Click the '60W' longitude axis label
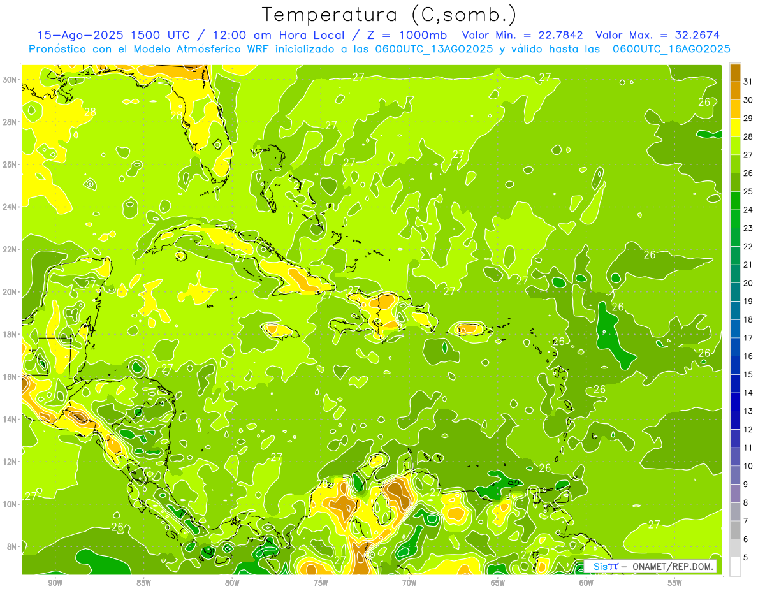765x591 pixels. tap(586, 583)
